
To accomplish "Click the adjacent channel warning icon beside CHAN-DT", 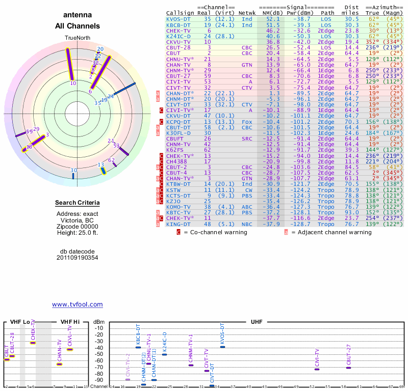I will coord(158,93).
